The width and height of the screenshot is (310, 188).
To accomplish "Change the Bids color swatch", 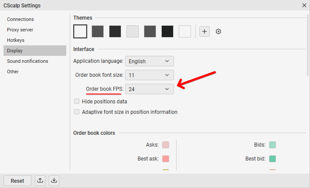I will [x=273, y=145].
